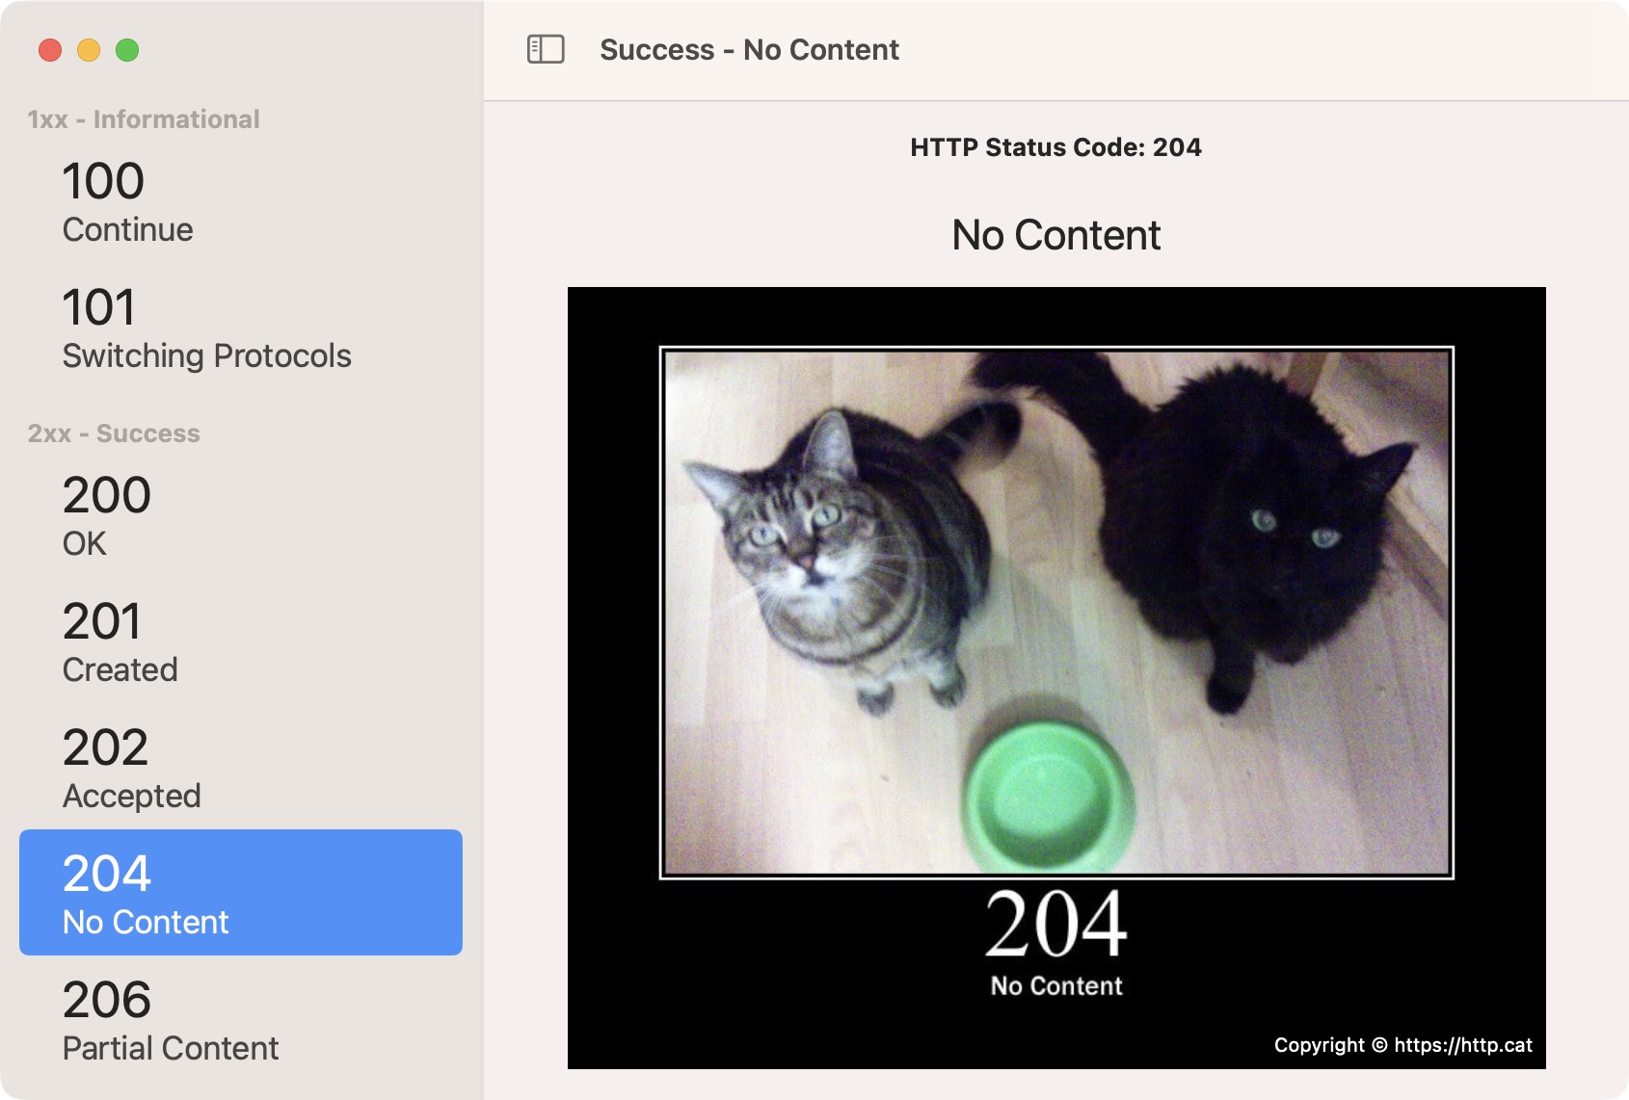The width and height of the screenshot is (1629, 1100).
Task: Click the 1xx - Informational section header
Action: pyautogui.click(x=144, y=119)
